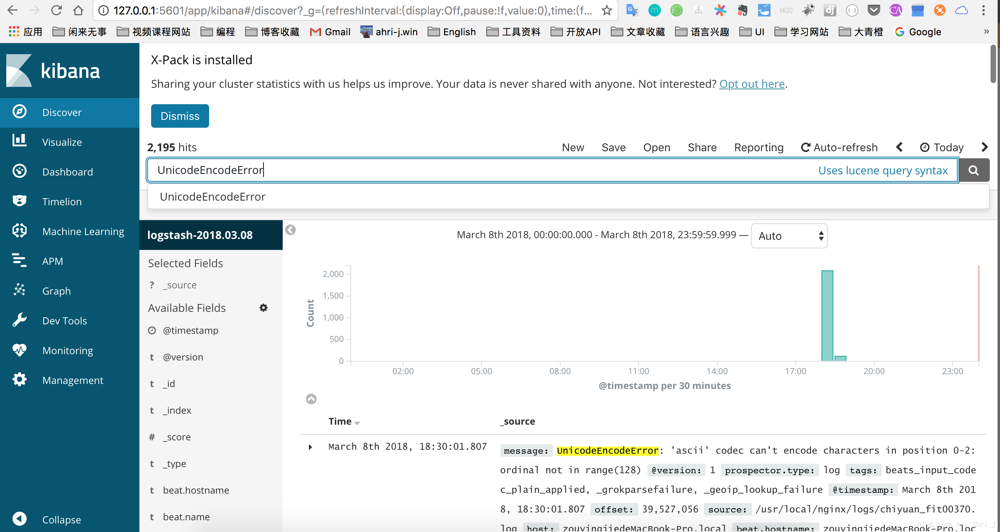Viewport: 1000px width, 532px height.
Task: Expand the 18:30:01.807 log row
Action: 310,447
